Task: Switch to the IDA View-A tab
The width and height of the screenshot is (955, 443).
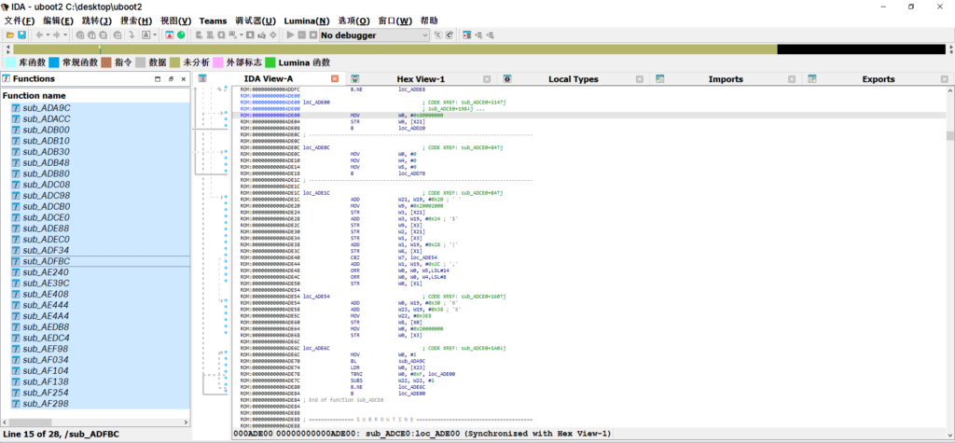Action: pyautogui.click(x=269, y=79)
